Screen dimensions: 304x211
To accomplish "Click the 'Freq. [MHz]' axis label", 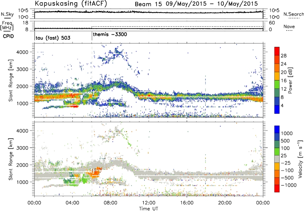I will tap(7, 26).
